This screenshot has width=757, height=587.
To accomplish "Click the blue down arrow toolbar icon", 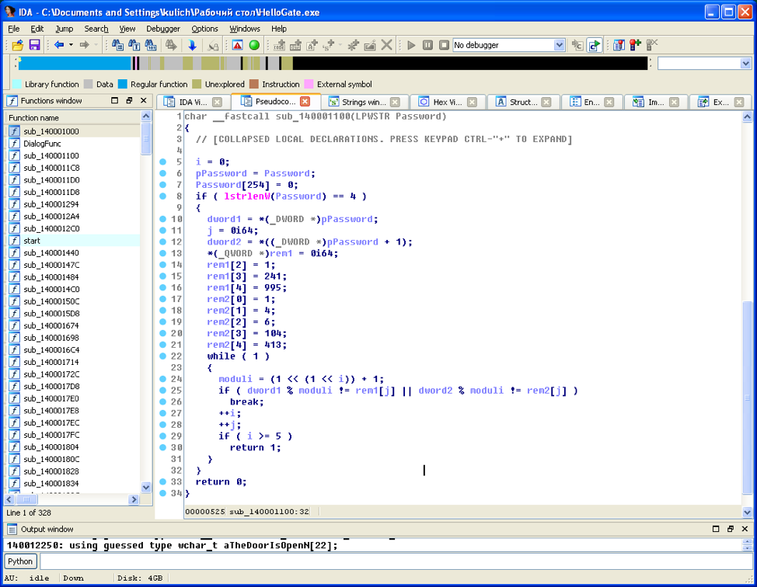I will (x=192, y=45).
